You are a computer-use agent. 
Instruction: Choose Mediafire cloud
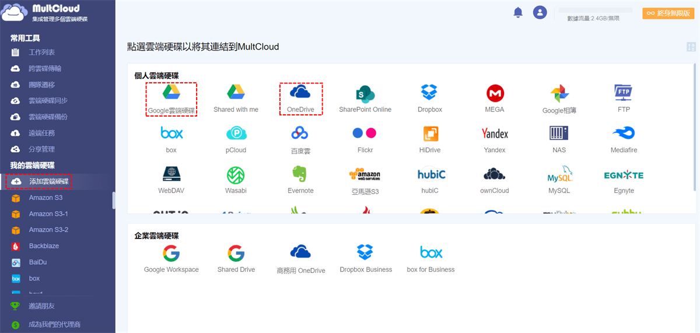click(624, 139)
